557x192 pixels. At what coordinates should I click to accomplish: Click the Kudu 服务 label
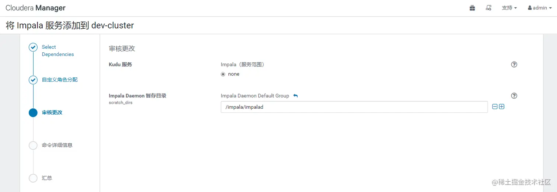[x=120, y=64]
